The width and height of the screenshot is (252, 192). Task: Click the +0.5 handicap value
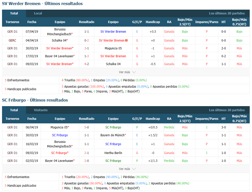pos(153,32)
